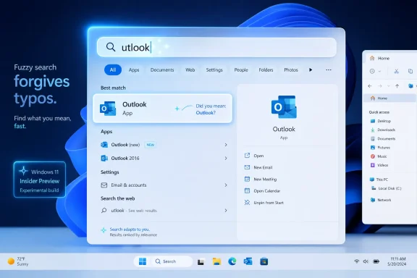Select the Outlook 2016 app result
Viewport: 417px width, 278px height.
click(164, 159)
